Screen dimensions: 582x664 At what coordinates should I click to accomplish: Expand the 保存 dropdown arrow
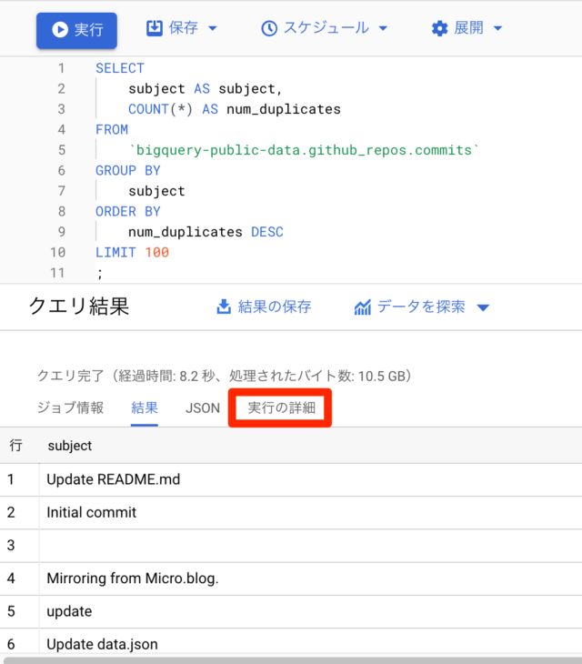[x=213, y=28]
